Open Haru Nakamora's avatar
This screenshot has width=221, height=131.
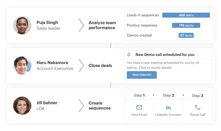pyautogui.click(x=22, y=65)
